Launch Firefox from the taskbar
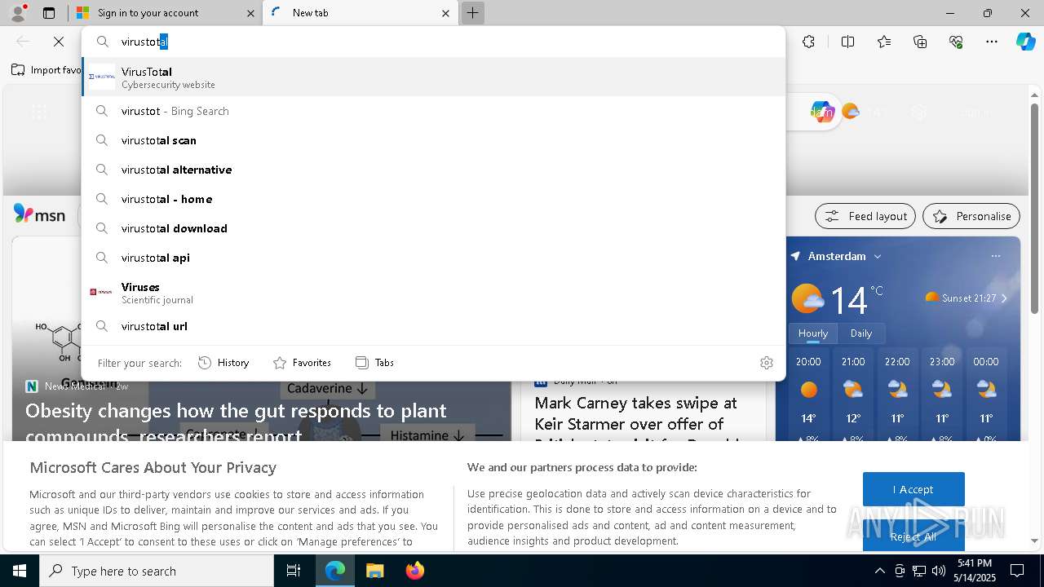 click(414, 571)
